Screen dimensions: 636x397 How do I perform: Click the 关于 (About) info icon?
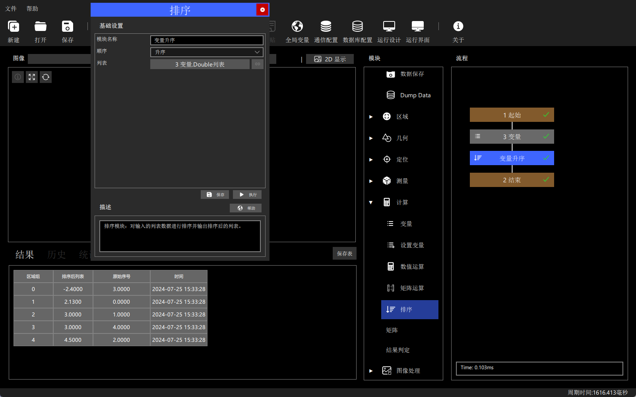[x=458, y=26]
